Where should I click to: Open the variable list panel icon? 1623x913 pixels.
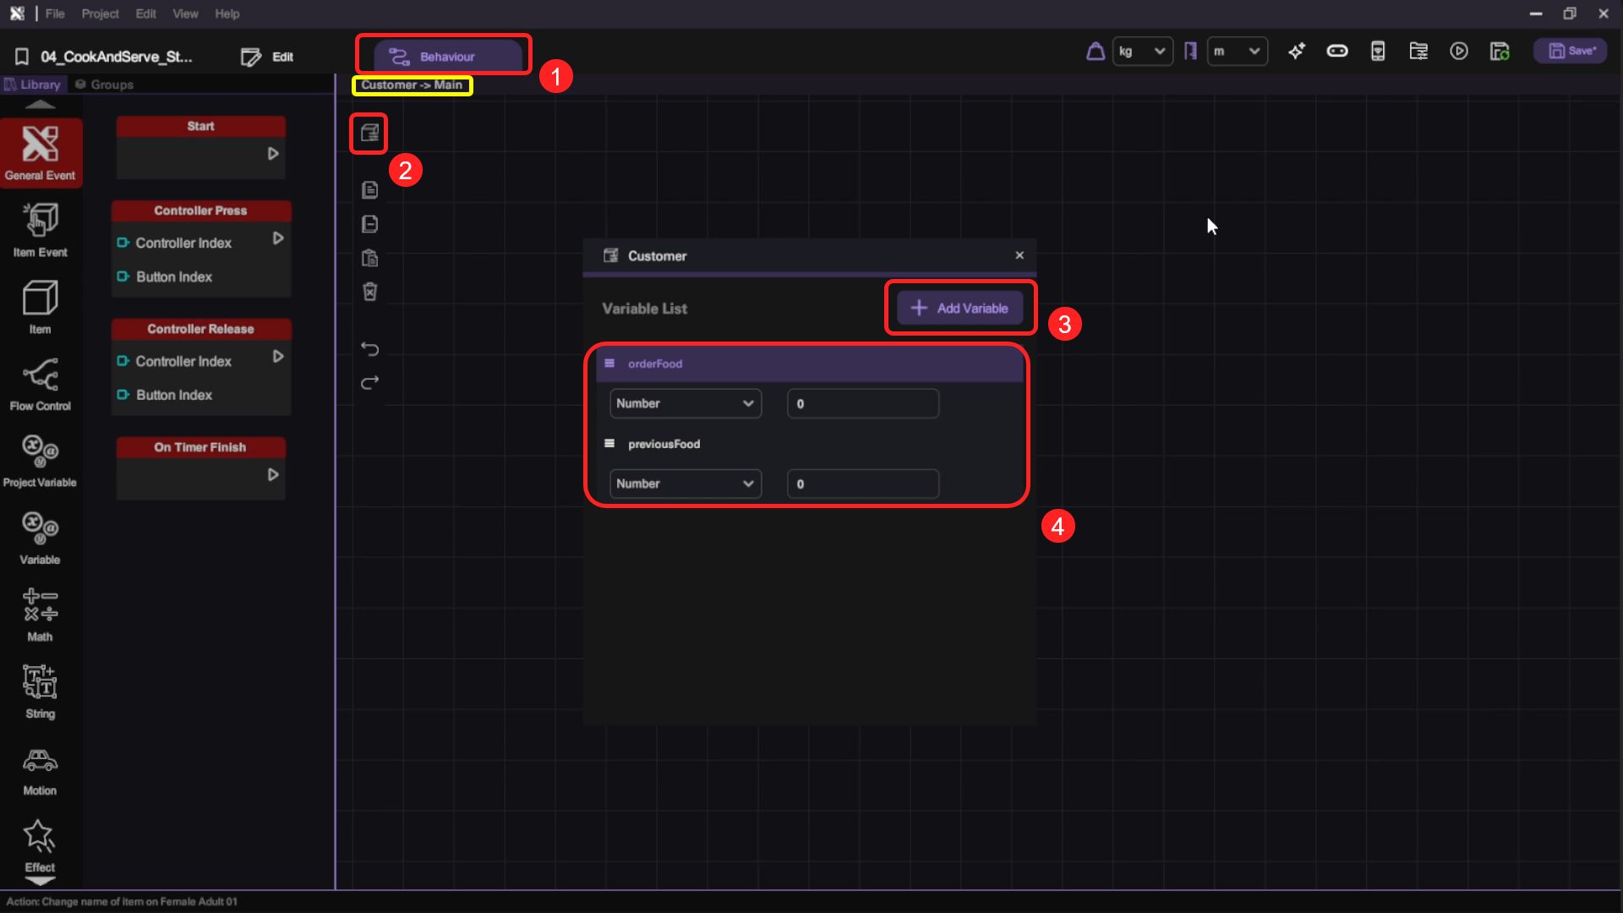click(x=369, y=133)
